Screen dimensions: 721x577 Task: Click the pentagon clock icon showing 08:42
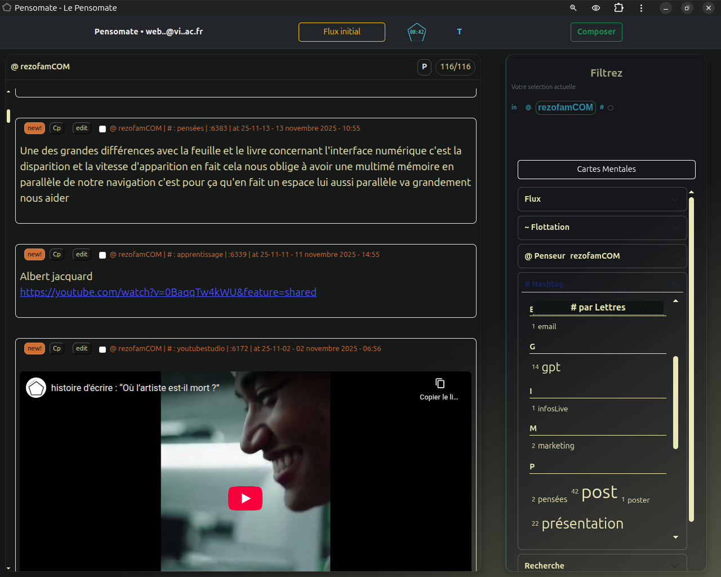click(416, 32)
